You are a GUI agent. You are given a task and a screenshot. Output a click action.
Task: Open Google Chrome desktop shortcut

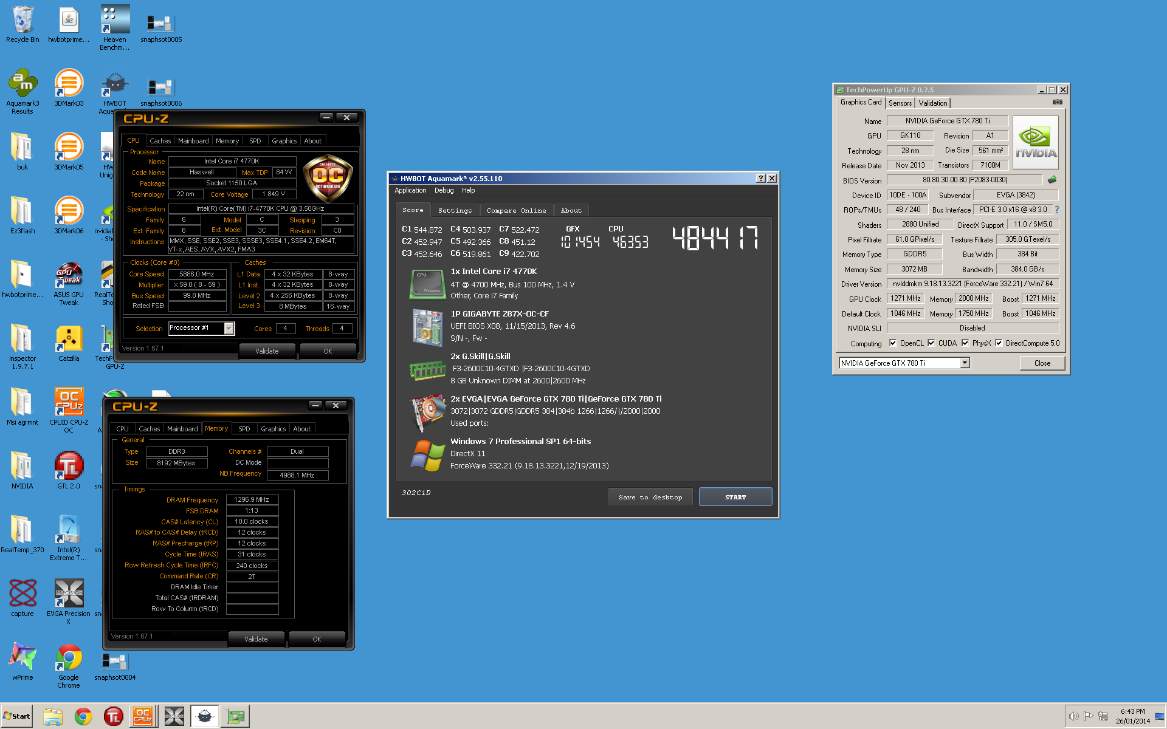click(x=69, y=666)
